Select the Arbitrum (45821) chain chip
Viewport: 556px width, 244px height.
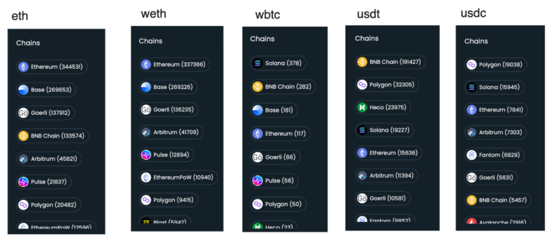[x=49, y=158]
